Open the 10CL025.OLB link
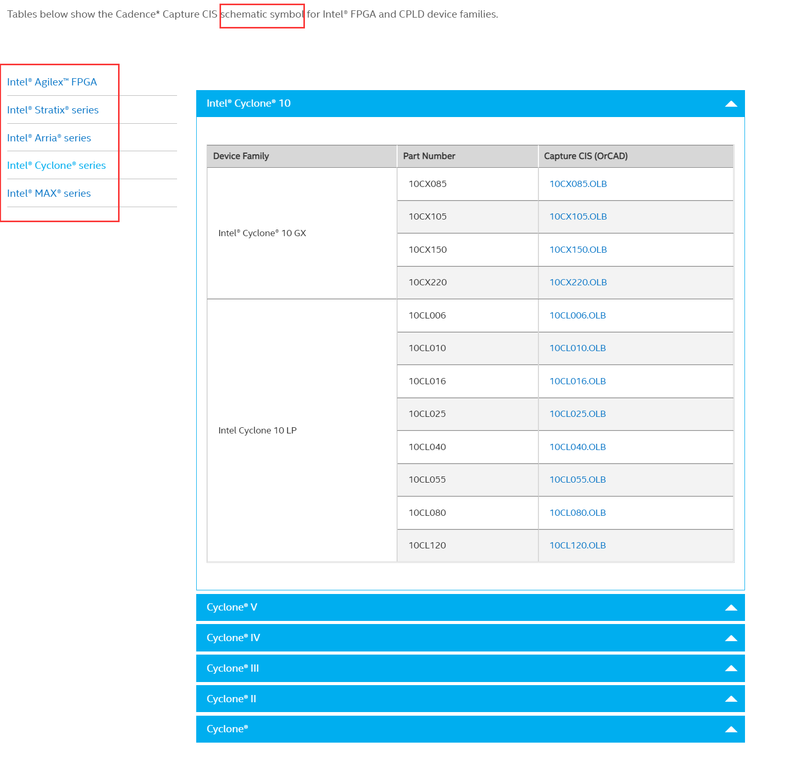 tap(576, 414)
